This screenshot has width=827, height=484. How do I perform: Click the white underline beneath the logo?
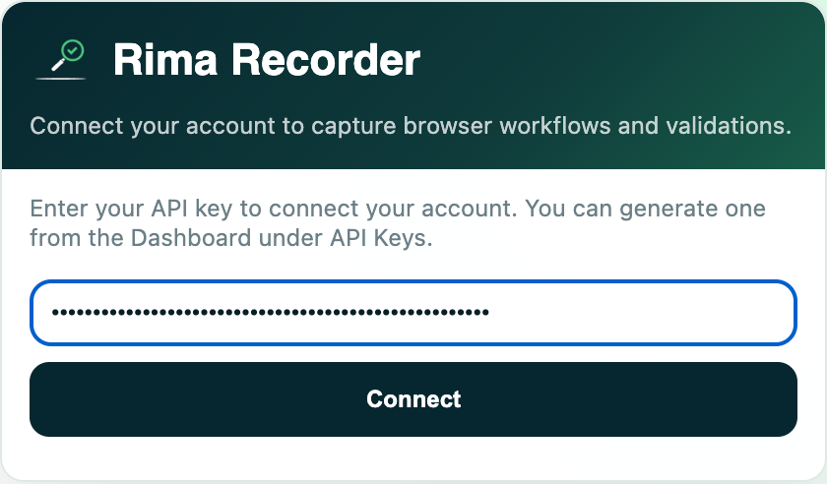click(61, 79)
